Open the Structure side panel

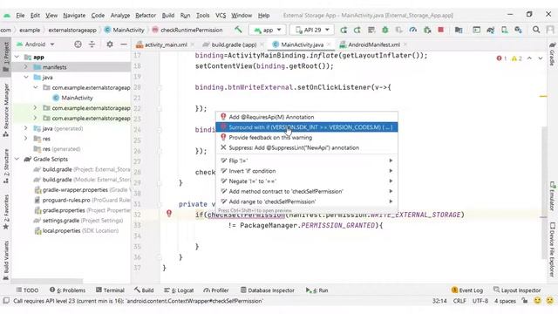point(6,167)
